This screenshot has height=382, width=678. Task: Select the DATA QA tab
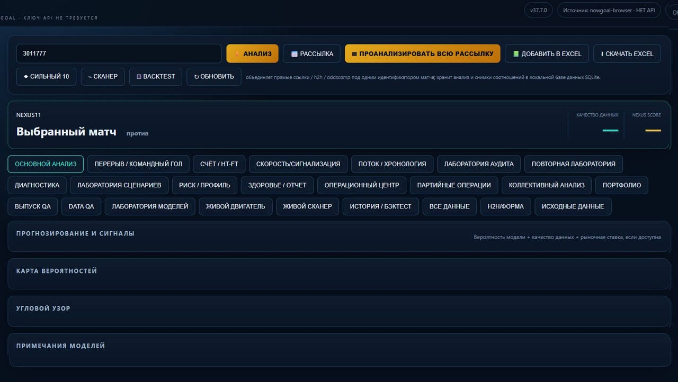(82, 206)
